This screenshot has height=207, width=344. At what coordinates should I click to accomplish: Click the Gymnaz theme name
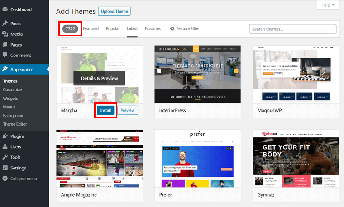[x=266, y=195]
